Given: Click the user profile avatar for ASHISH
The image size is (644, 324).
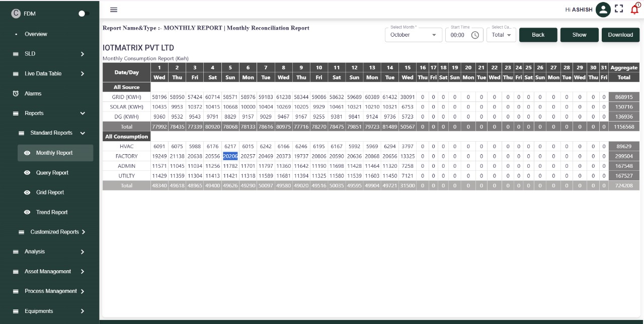Looking at the screenshot, I should (603, 9).
